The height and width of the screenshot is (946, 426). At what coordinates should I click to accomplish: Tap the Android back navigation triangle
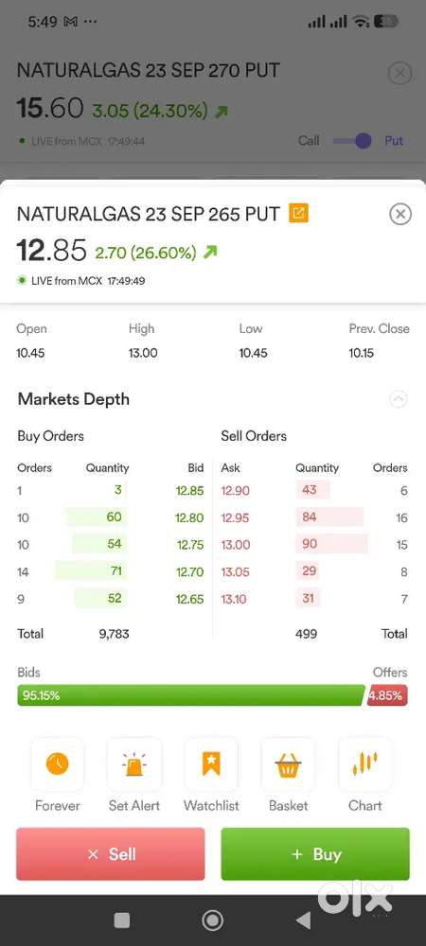click(304, 920)
